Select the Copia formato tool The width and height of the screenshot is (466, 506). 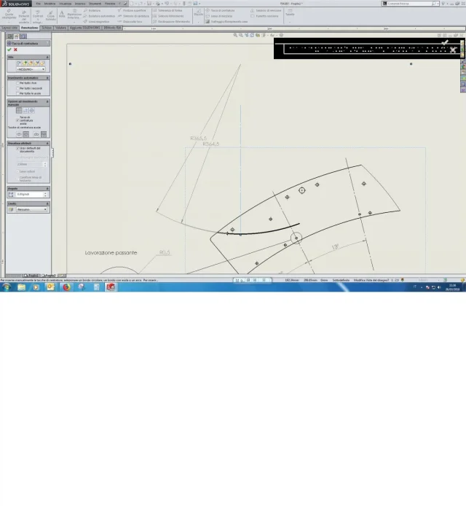[x=50, y=15]
